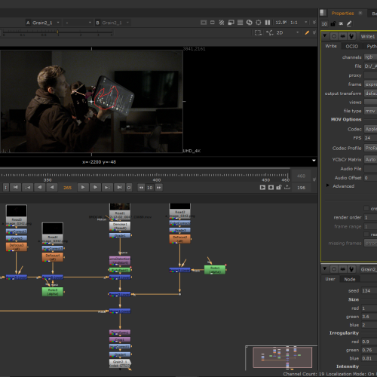Click the current frame field showing 265

tap(67, 188)
